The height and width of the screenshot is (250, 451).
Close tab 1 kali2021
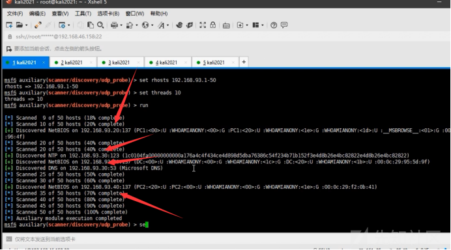[44, 62]
